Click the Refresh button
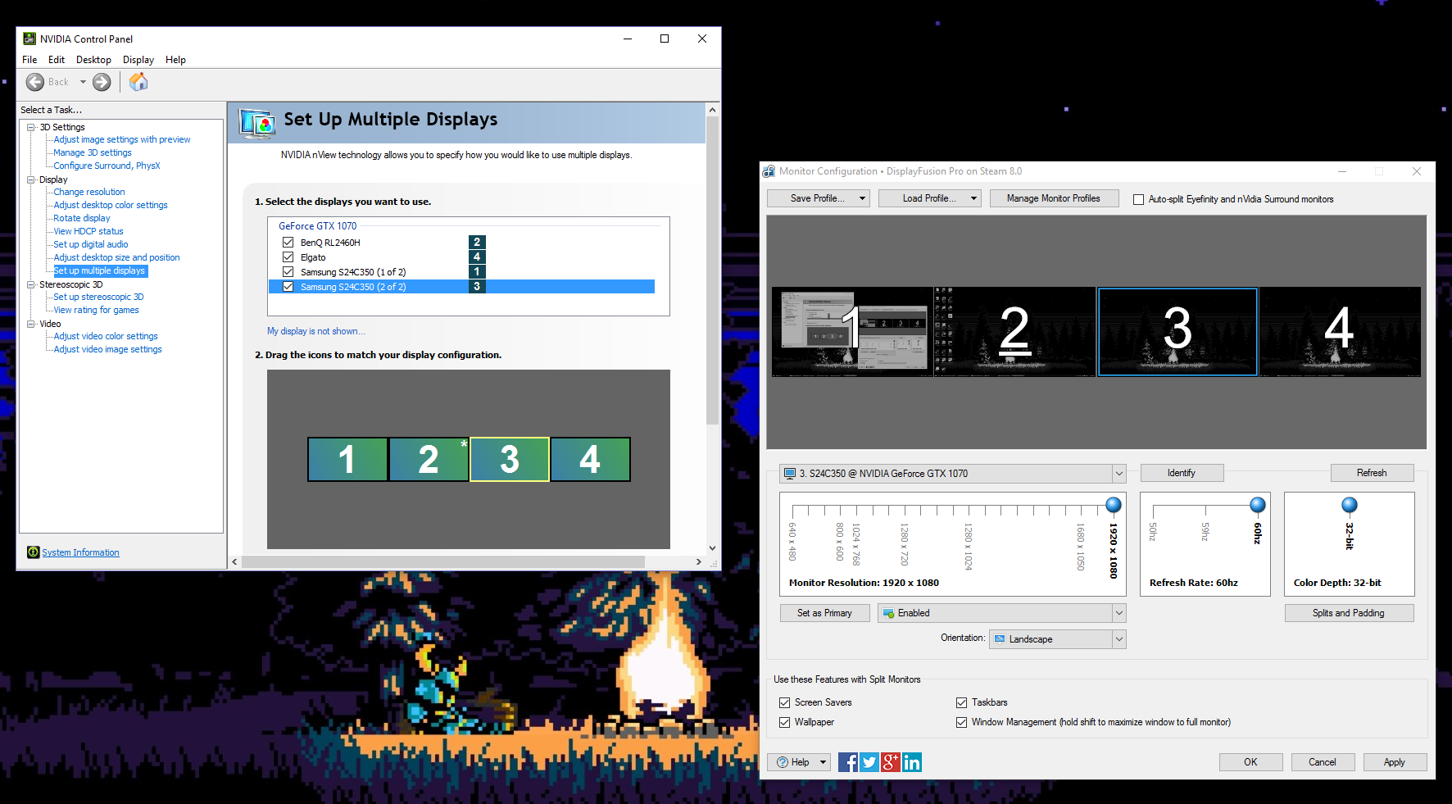 [x=1372, y=473]
